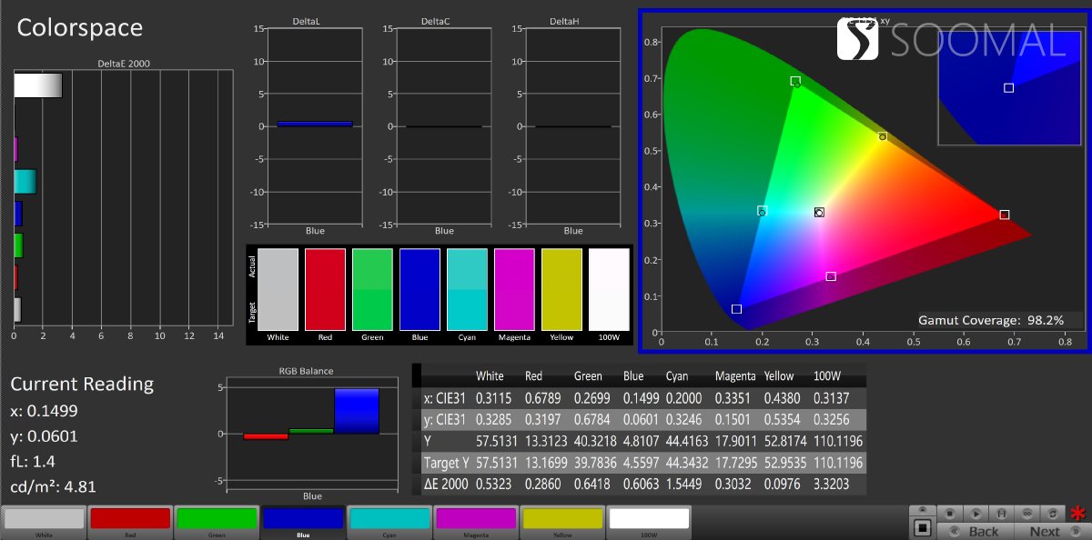Choose the Cyan pattern swatch in bottom strip
The height and width of the screenshot is (540, 1092).
(x=389, y=519)
